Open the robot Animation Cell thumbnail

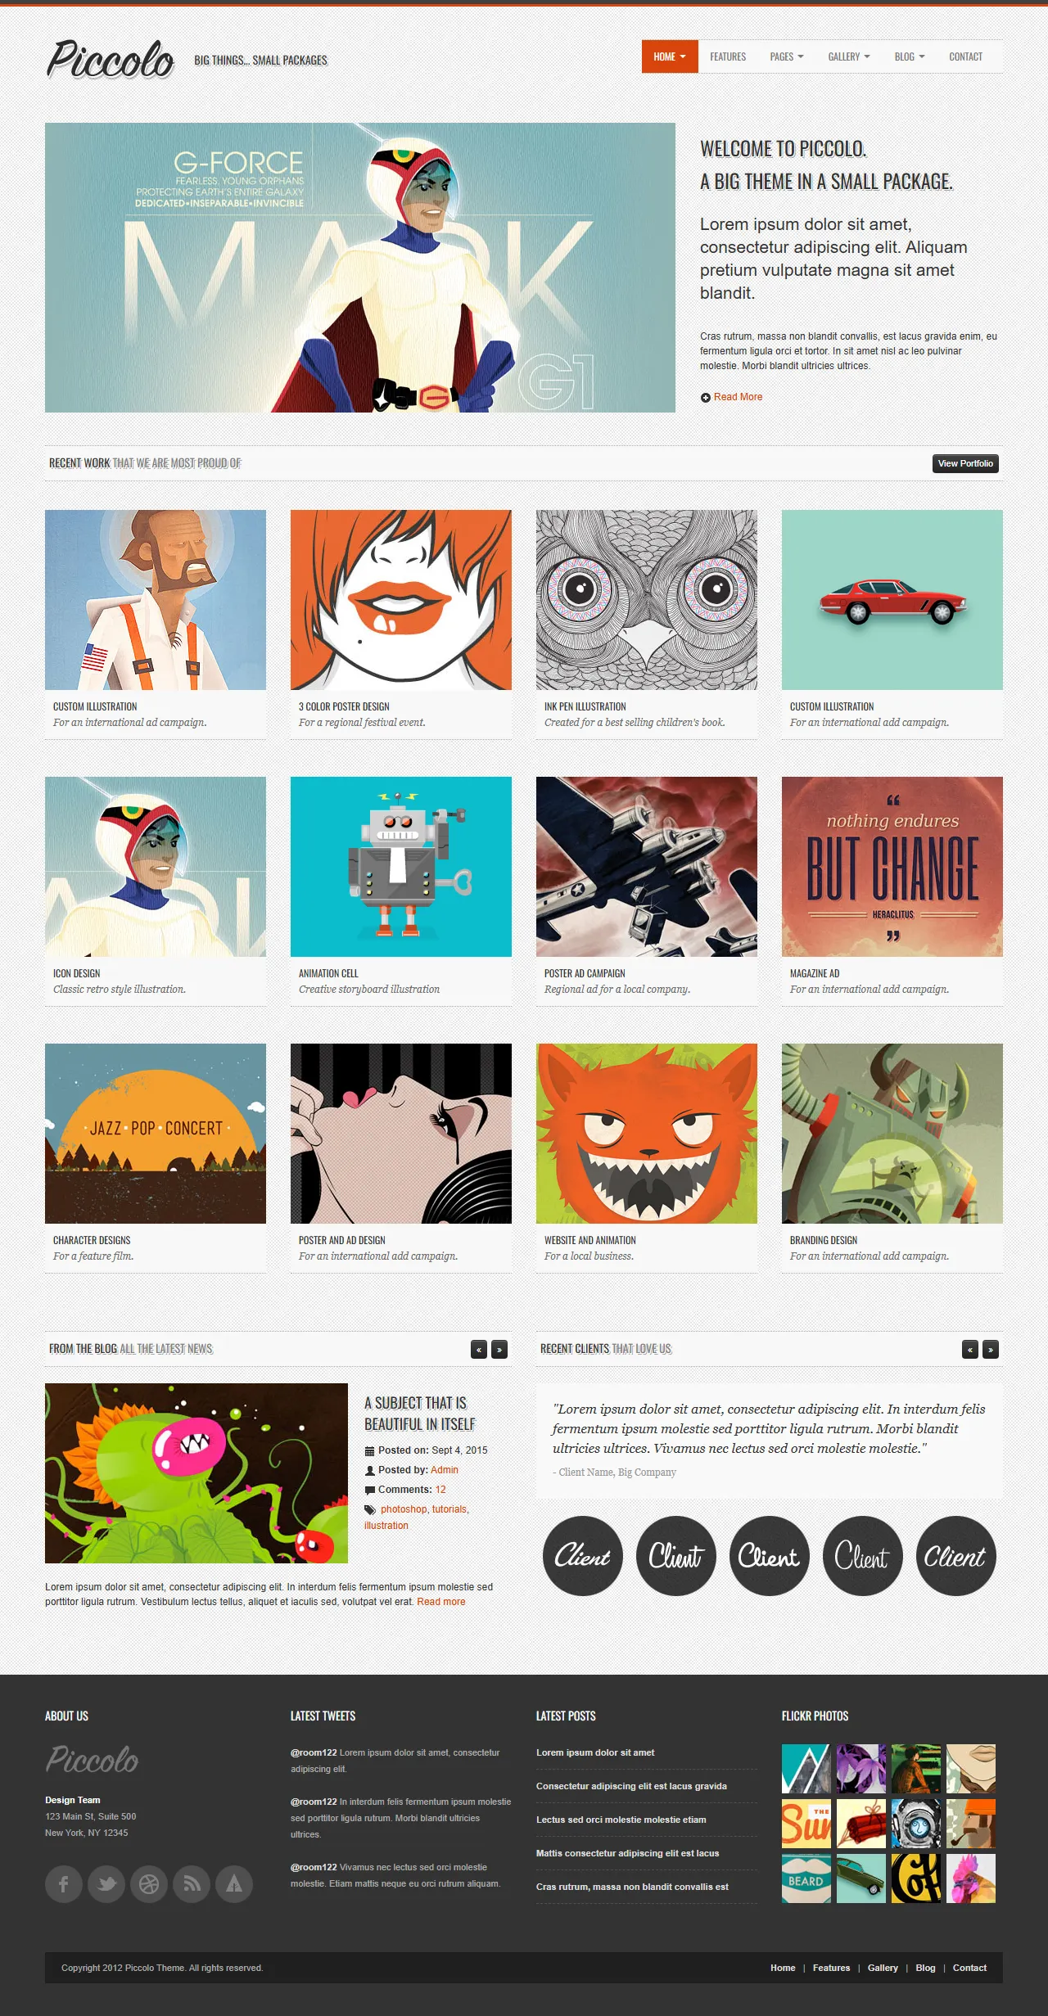[401, 867]
